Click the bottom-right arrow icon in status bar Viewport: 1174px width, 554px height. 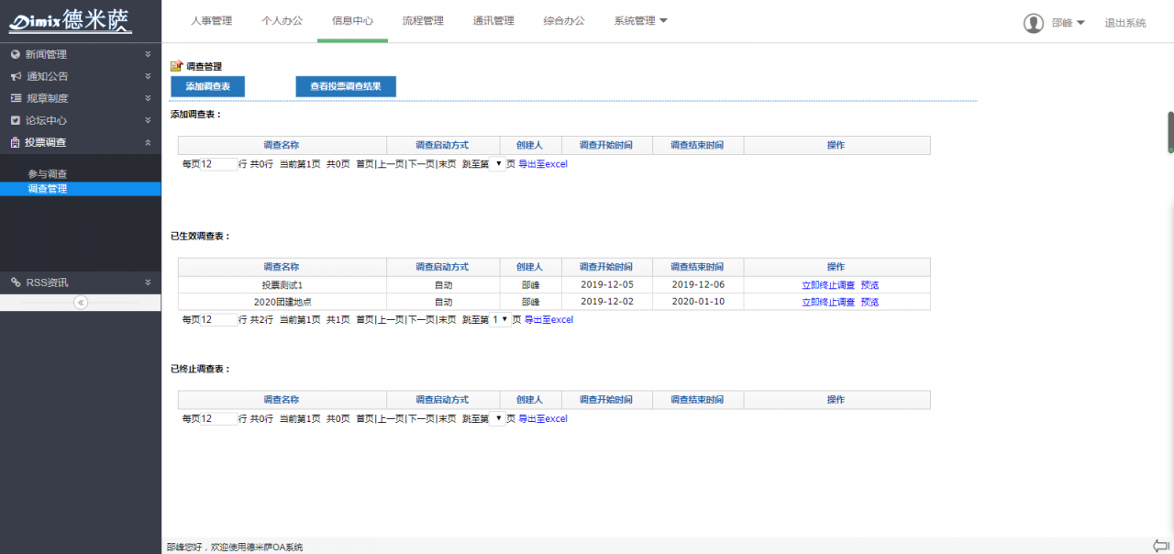(1161, 546)
